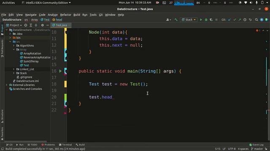Click the red error indicator in editor corner
The height and width of the screenshot is (151, 270).
tap(258, 31)
